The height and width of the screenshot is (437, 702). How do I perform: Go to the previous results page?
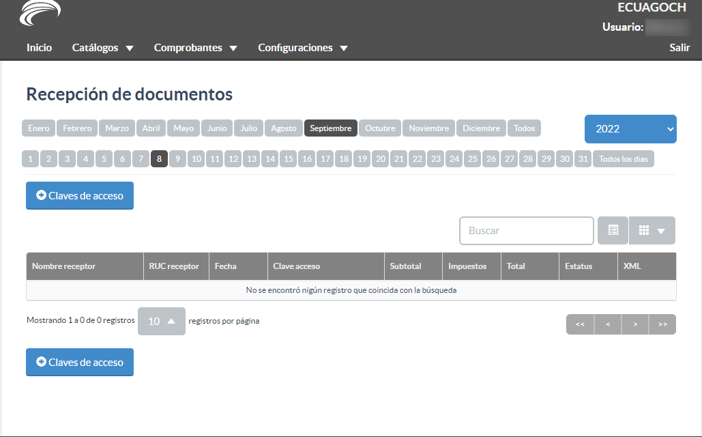point(608,324)
